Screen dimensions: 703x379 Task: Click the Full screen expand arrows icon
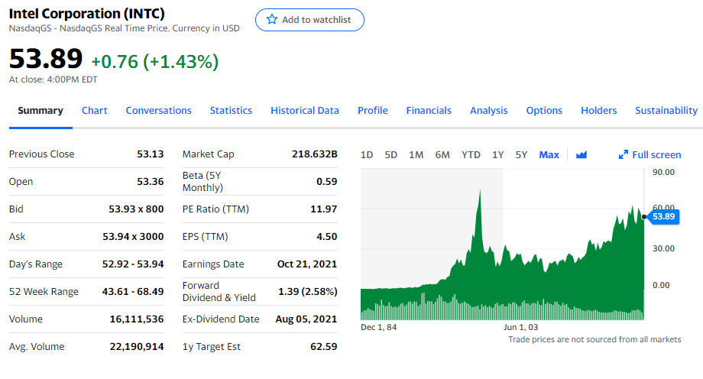[624, 155]
